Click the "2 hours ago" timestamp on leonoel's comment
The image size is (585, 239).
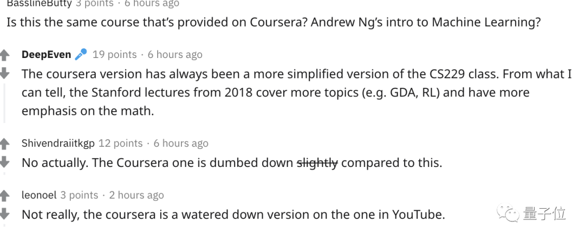(136, 195)
